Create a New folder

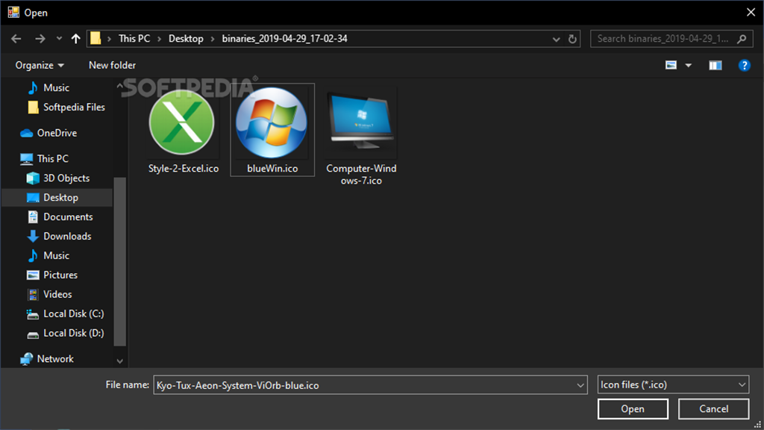pyautogui.click(x=112, y=66)
